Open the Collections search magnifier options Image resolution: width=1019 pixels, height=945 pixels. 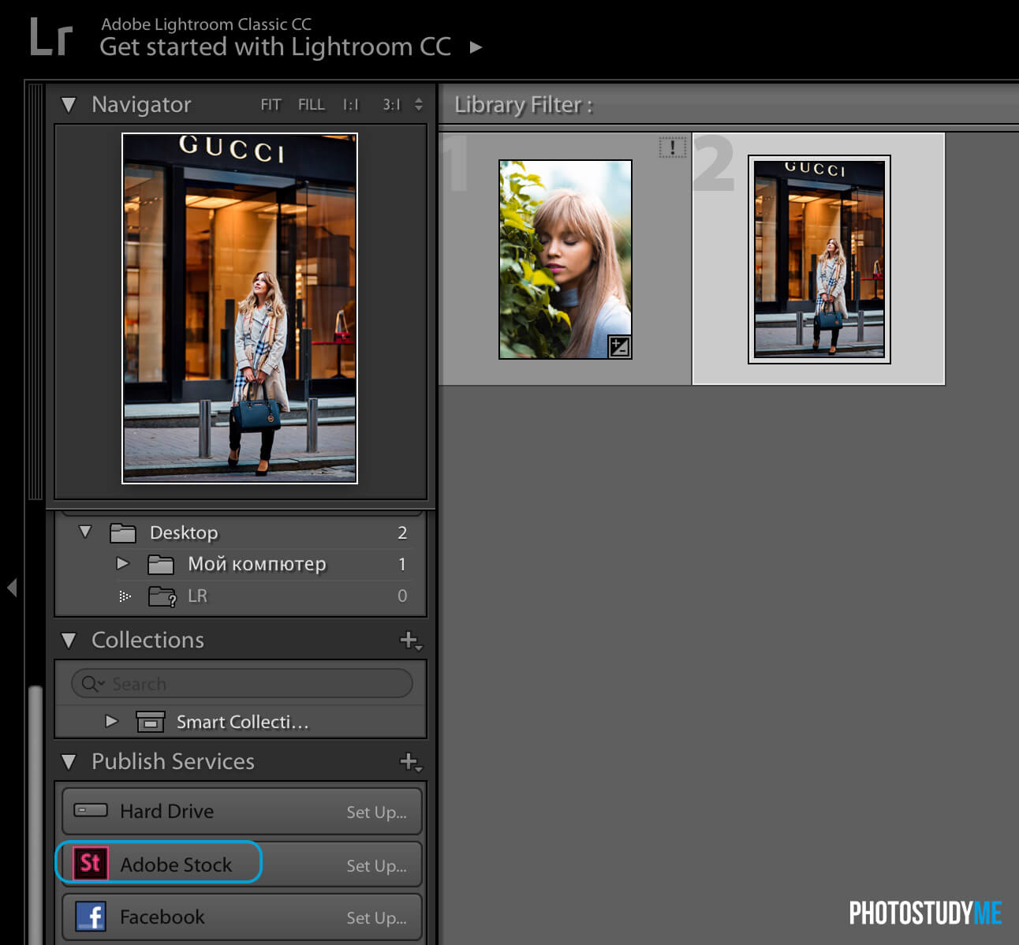(x=92, y=683)
